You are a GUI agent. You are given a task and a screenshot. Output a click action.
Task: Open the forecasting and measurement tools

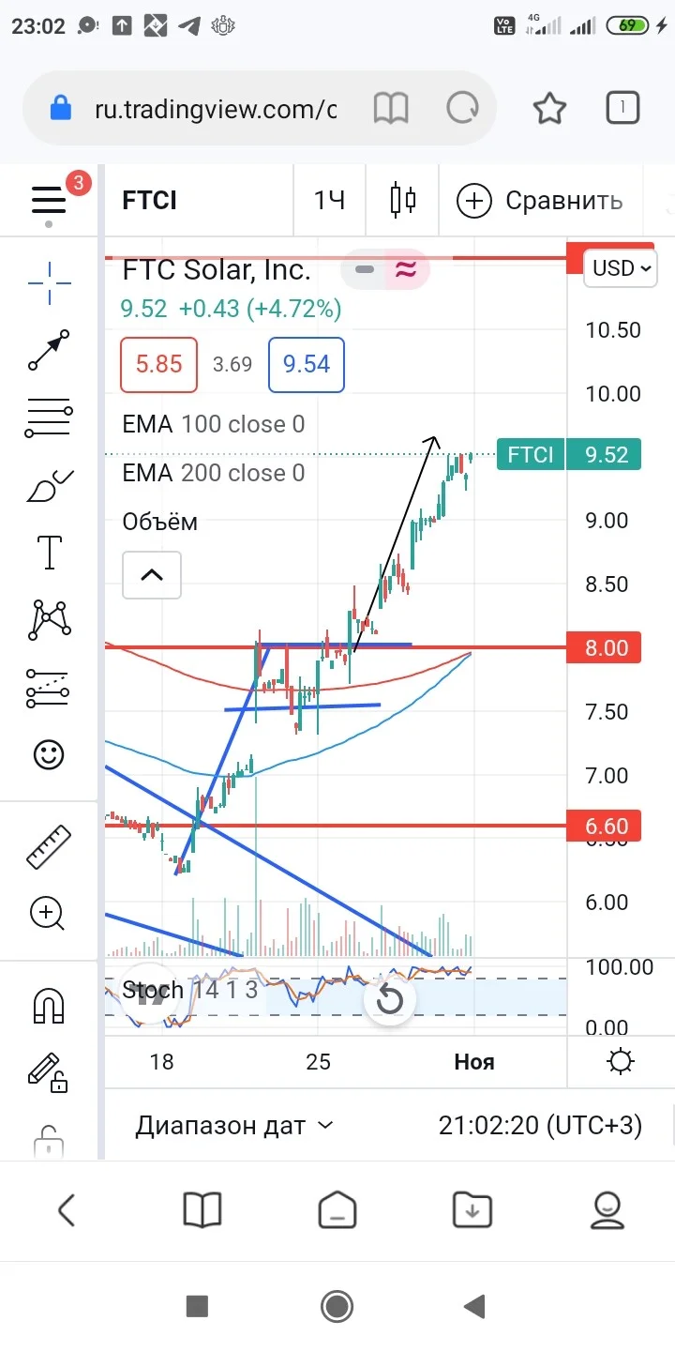pos(49,687)
